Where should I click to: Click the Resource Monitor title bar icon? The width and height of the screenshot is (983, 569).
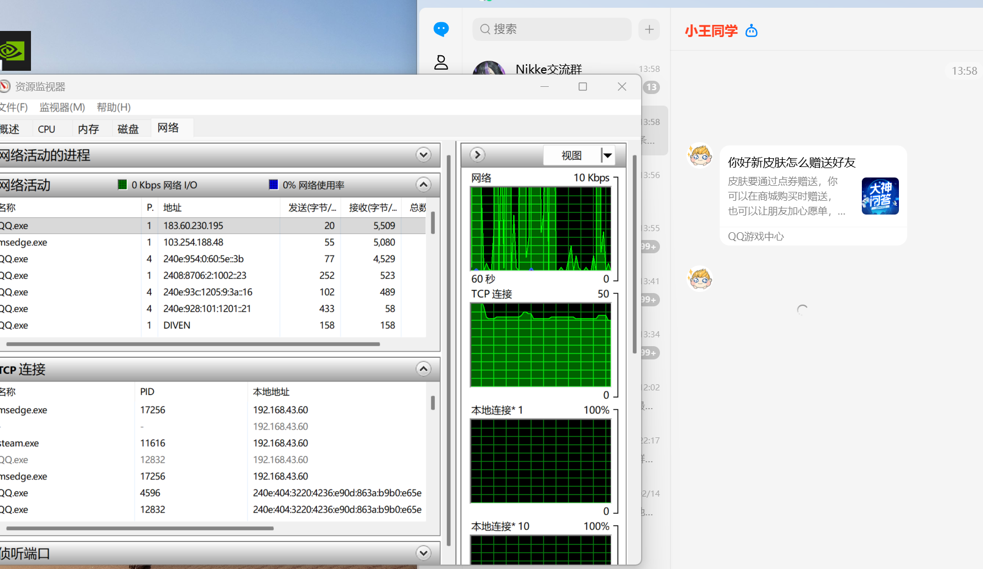5,86
